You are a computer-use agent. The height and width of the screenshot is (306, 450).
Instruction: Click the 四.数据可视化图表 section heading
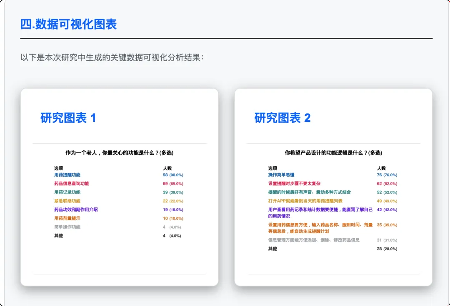tap(68, 25)
